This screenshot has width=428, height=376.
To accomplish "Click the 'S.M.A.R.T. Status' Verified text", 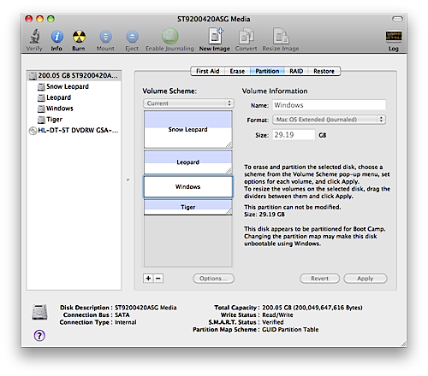I will pyautogui.click(x=273, y=322).
